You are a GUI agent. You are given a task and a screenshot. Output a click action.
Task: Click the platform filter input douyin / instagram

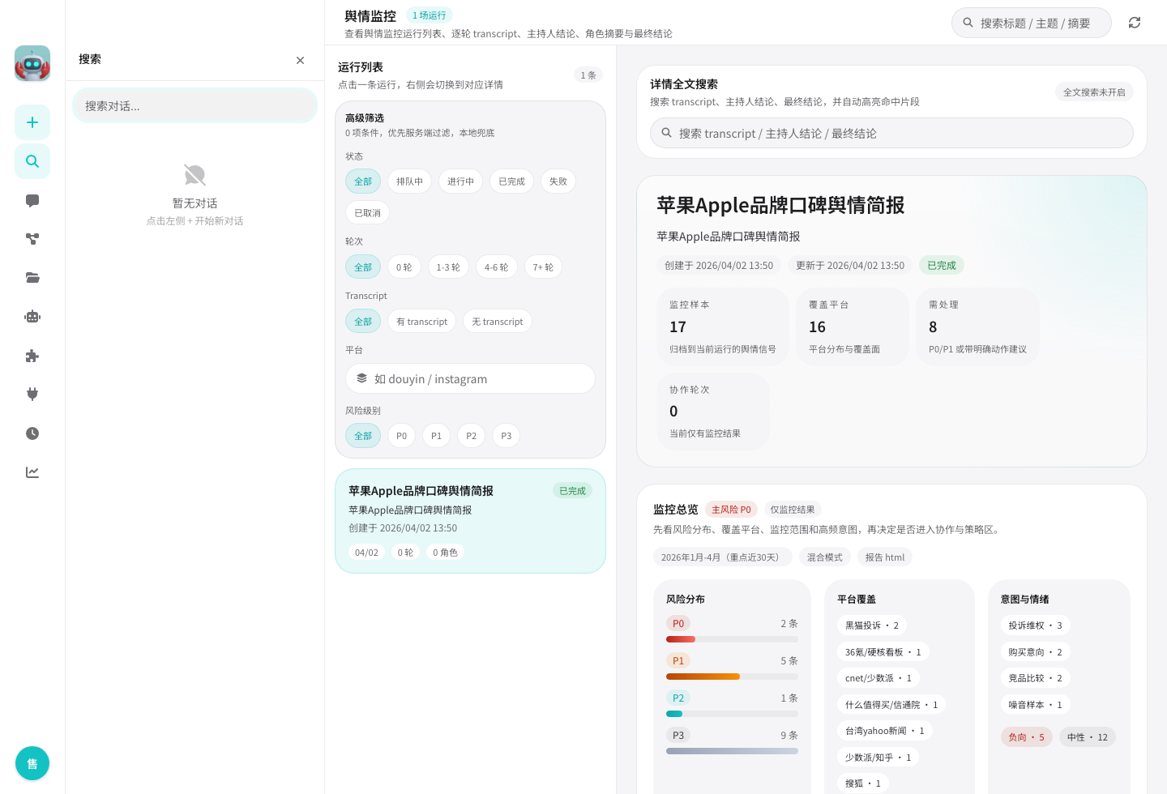(470, 378)
